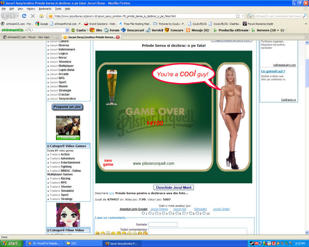The width and height of the screenshot is (309, 247).
Task: Open the Pictures by Gyuky bookmark
Action: click(x=170, y=24)
